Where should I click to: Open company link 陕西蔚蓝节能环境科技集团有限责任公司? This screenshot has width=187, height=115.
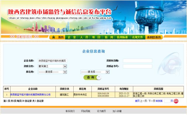(30, 95)
